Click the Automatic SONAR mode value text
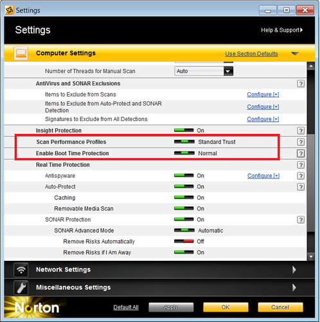The height and width of the screenshot is (322, 320). [211, 231]
